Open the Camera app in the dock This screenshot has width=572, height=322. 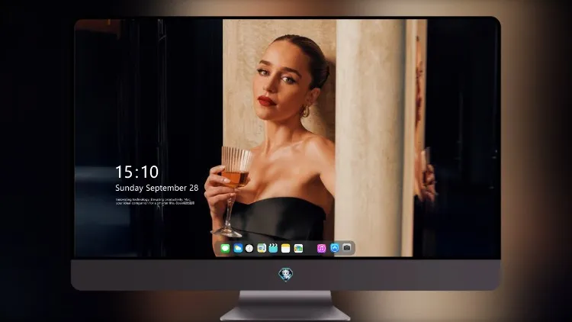347,248
